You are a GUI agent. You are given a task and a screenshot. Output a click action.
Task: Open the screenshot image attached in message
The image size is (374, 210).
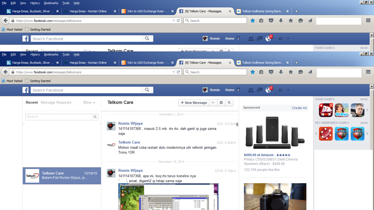168,197
